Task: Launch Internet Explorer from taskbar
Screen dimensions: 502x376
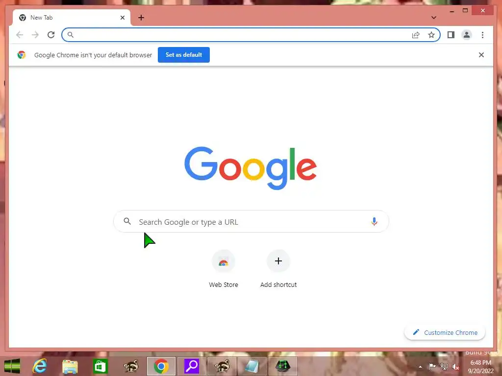Action: 40,366
